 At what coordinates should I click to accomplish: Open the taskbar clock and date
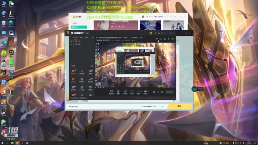[x=249, y=143]
